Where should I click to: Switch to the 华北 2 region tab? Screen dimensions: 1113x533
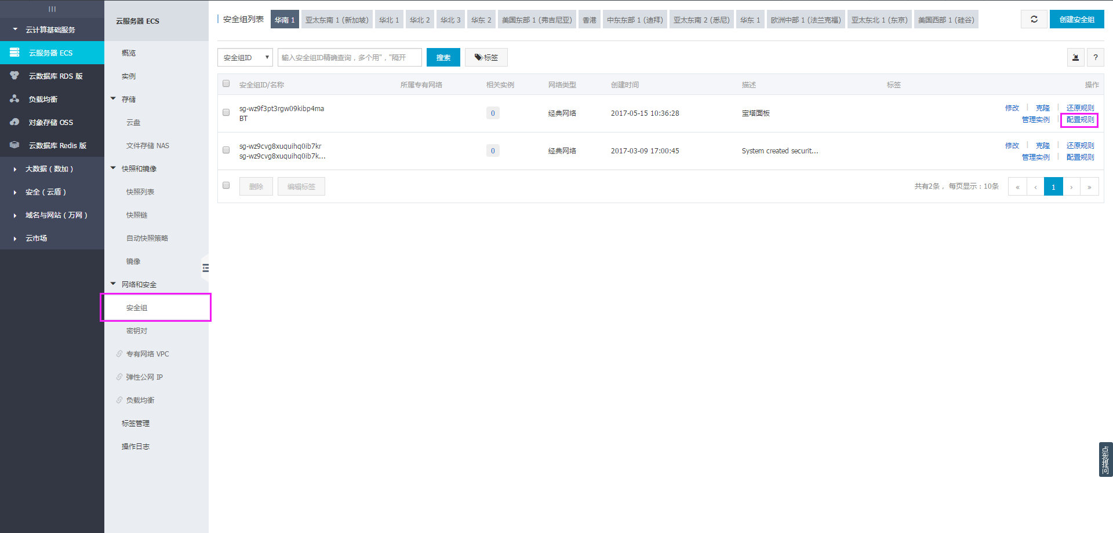(419, 20)
